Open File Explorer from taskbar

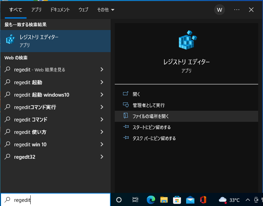coord(164,200)
